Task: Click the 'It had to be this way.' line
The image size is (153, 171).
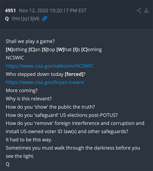Action: [x=29, y=140]
